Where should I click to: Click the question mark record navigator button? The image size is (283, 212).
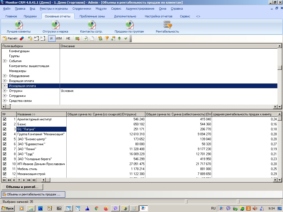(x=19, y=180)
